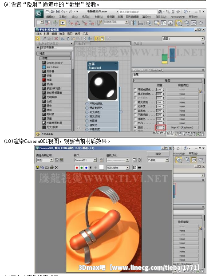Click the star favorites icon in top title bar
The width and height of the screenshot is (217, 276).
click(178, 12)
